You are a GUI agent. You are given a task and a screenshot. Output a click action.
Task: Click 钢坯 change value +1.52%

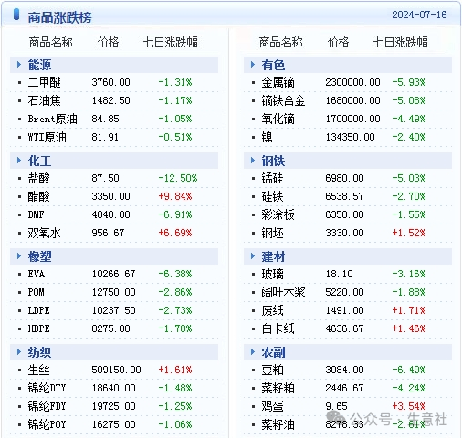409,233
